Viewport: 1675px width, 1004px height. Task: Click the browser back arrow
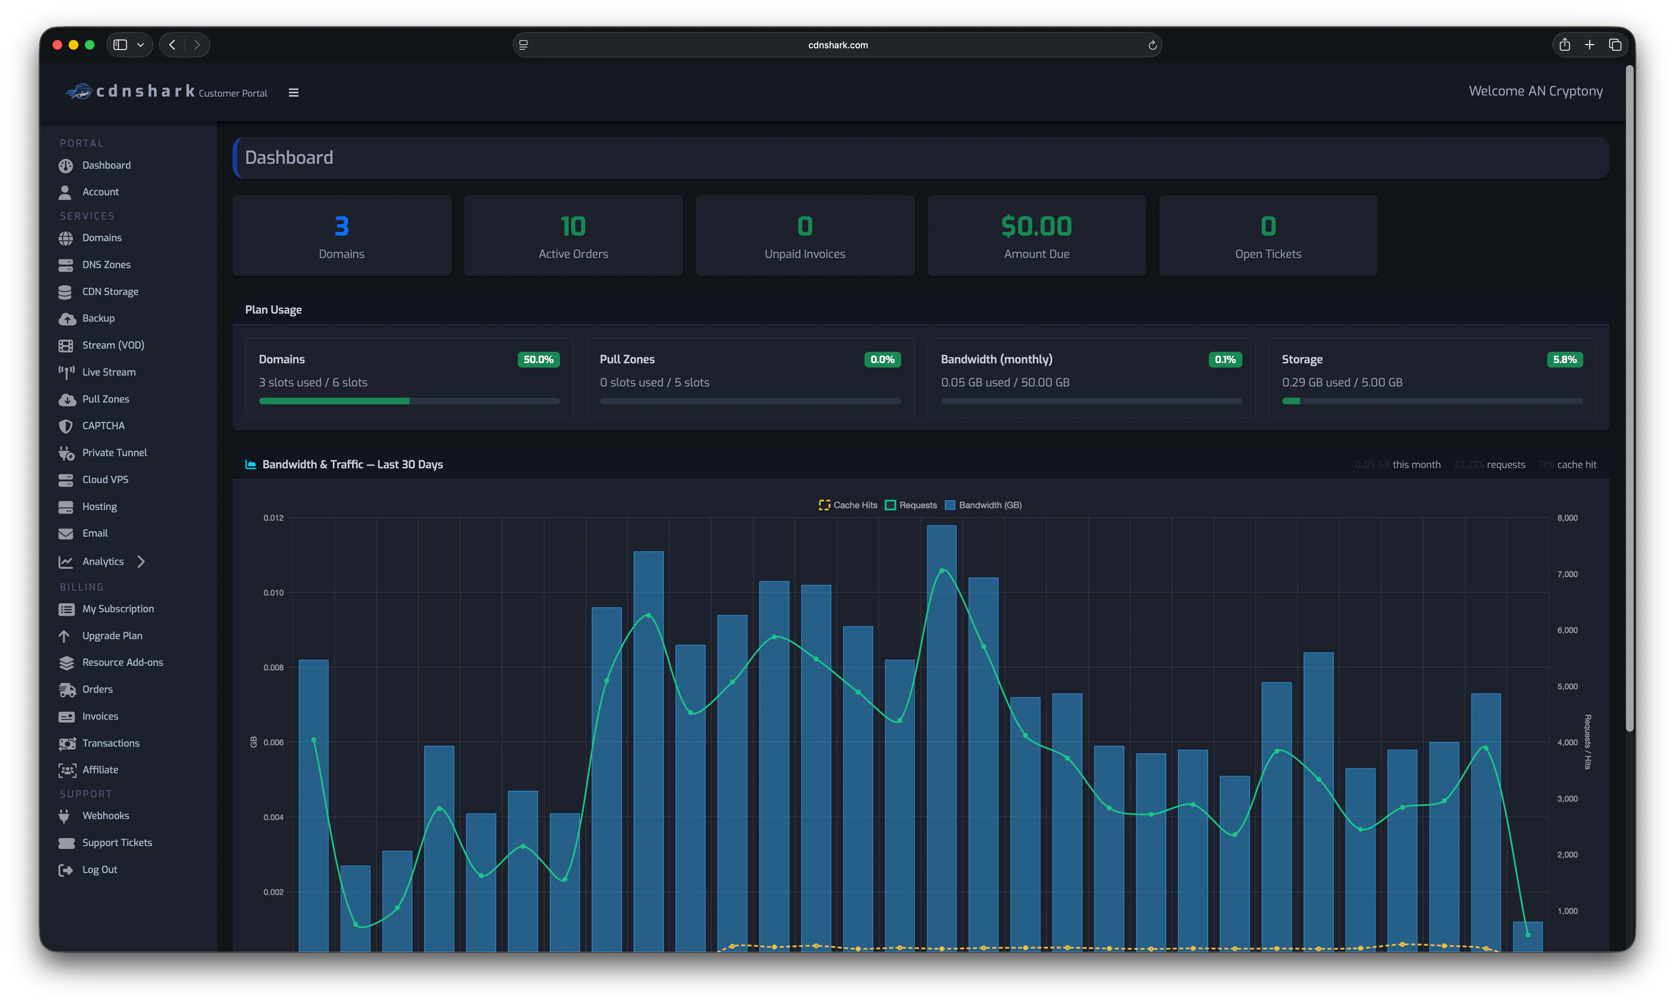[x=172, y=45]
